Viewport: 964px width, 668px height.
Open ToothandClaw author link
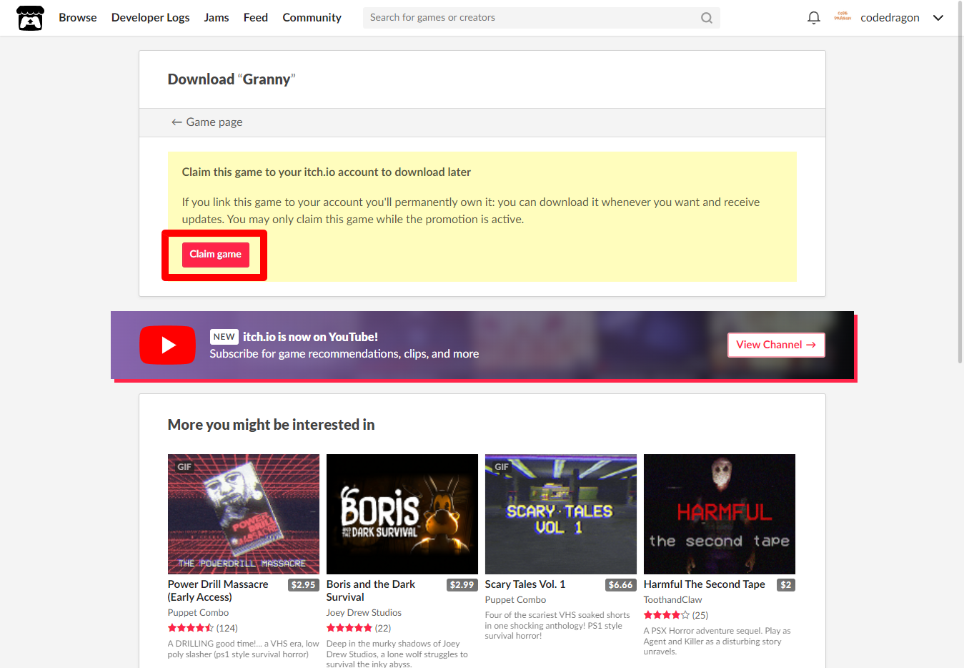pos(672,600)
